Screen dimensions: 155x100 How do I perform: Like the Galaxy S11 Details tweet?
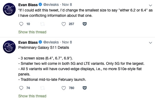pos(64,88)
